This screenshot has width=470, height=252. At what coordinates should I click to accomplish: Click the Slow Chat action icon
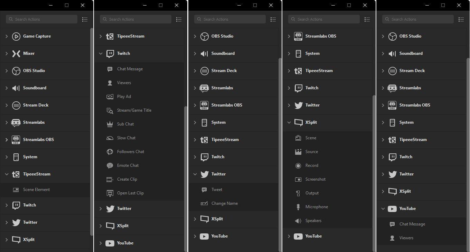pos(110,138)
